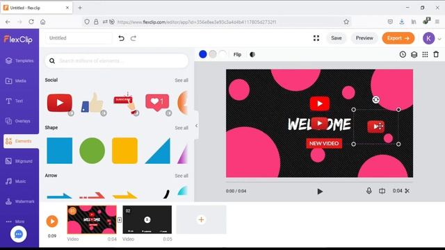Image resolution: width=445 pixels, height=250 pixels.
Task: Reload the page in browser
Action: 31,22
